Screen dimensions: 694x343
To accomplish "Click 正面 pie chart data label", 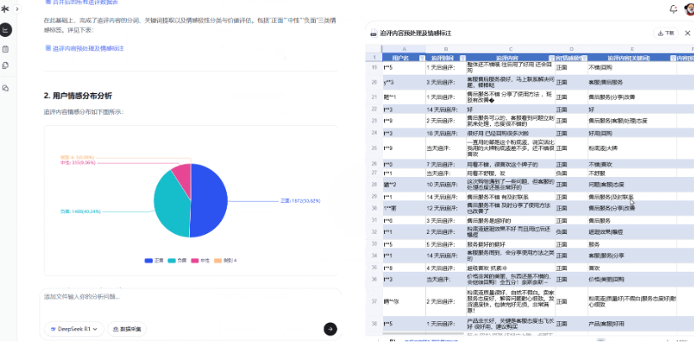I will (x=301, y=201).
